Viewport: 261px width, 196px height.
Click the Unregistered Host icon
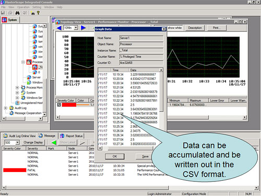17,103
